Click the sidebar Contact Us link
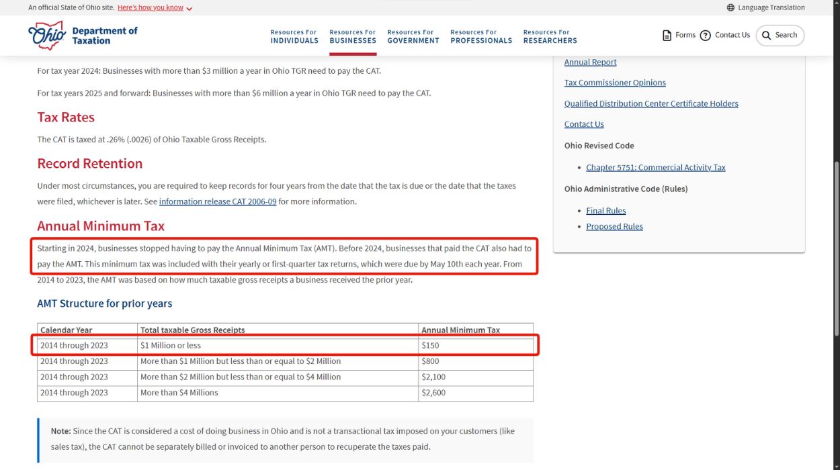840x470 pixels. pos(584,124)
